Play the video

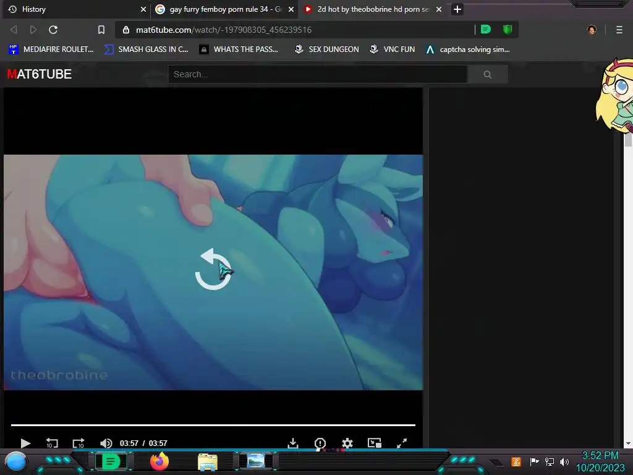25,443
